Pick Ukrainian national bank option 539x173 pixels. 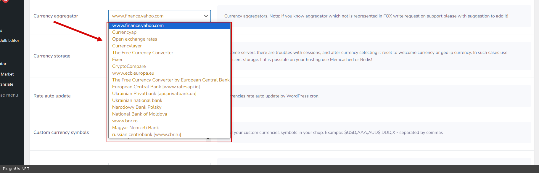137,100
